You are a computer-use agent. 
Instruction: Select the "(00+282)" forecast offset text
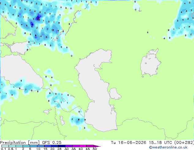coord(184,143)
